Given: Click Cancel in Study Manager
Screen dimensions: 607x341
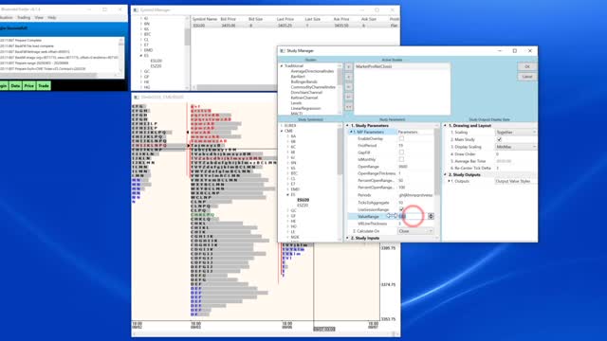Looking at the screenshot, I should pyautogui.click(x=527, y=77).
